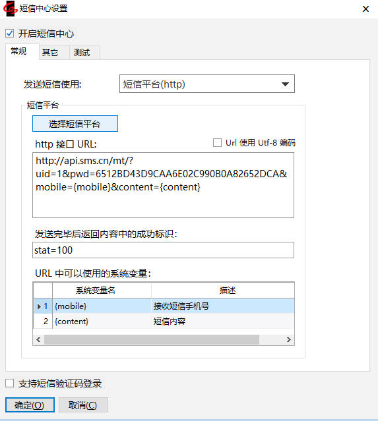Focus the stat=100 success identifier field
Viewport: 378px width, 421px height.
163,250
